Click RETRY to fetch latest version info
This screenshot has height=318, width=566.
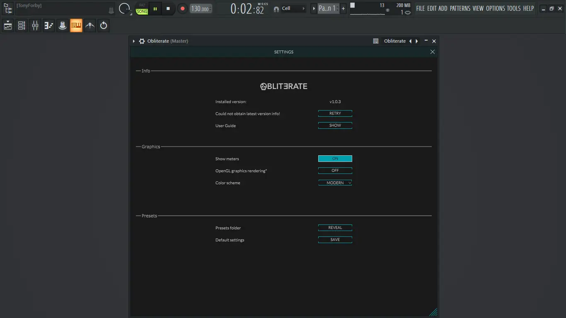coord(335,113)
